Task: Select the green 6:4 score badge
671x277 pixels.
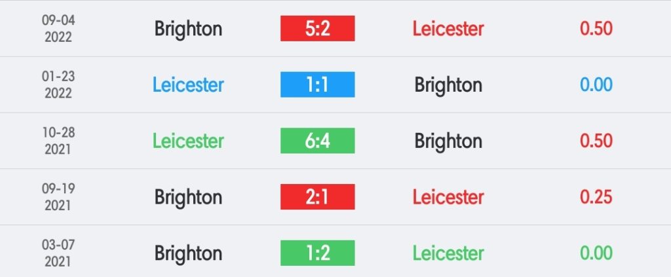Action: [318, 141]
